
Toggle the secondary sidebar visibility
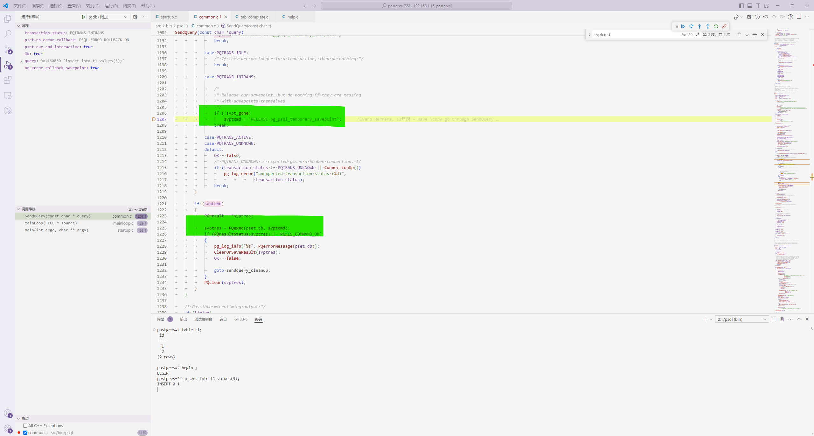coord(758,6)
